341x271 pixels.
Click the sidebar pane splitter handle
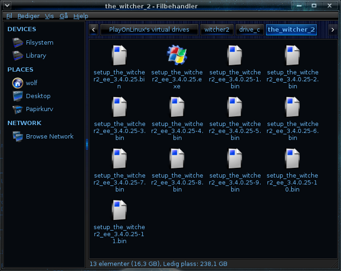[87, 145]
